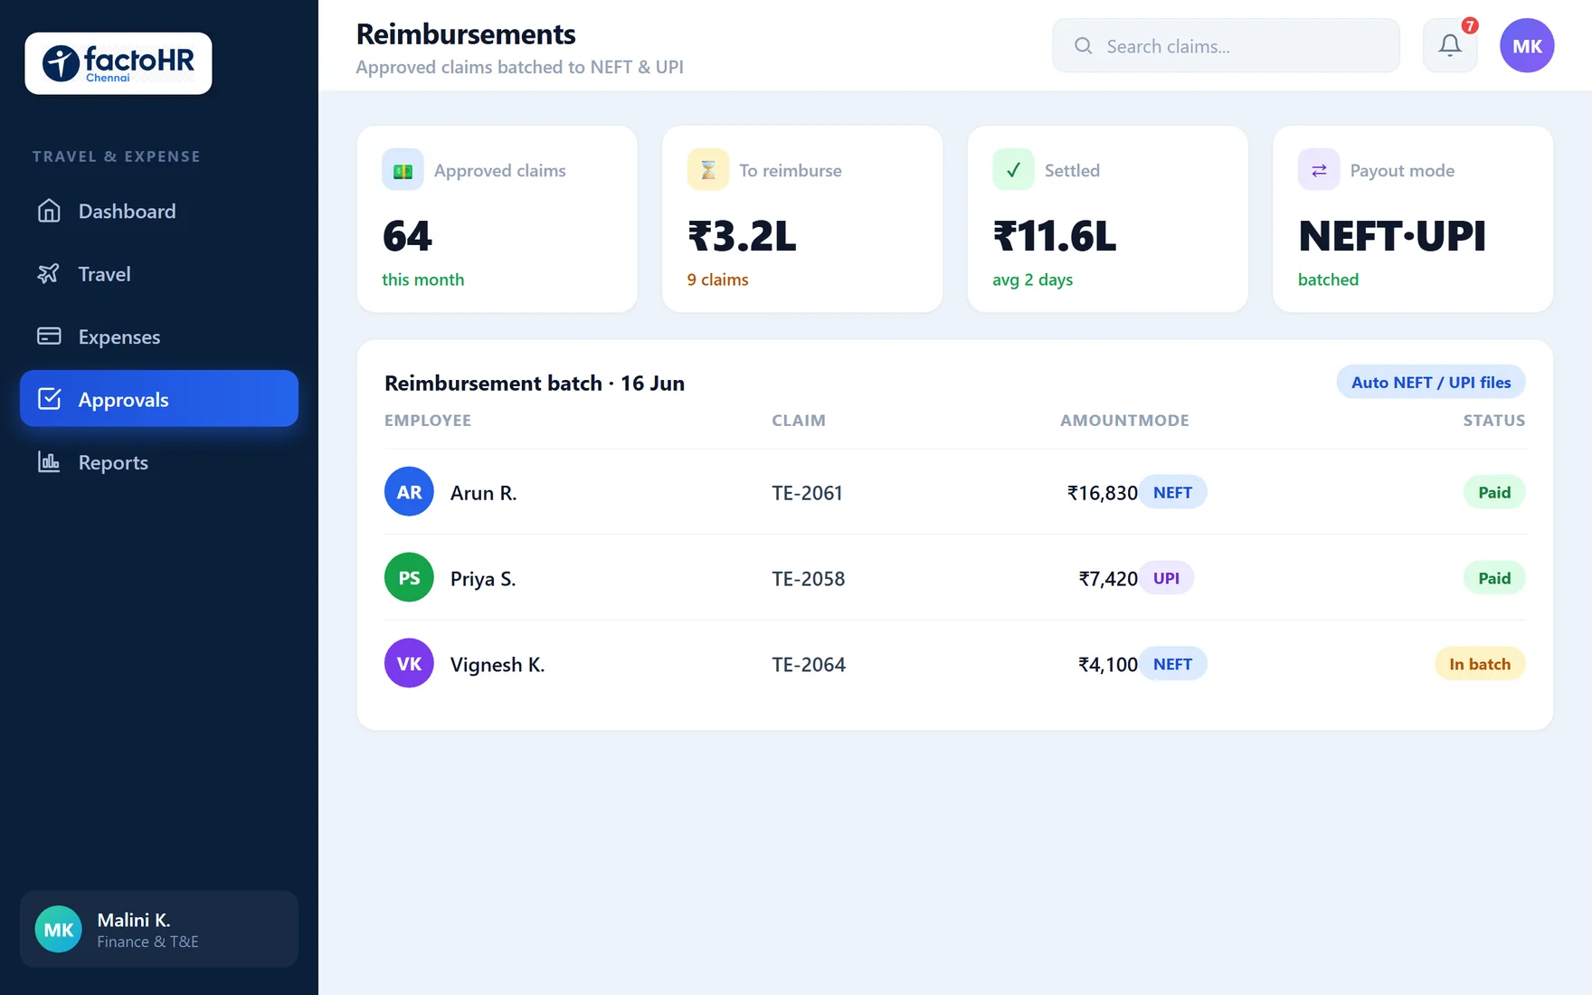The width and height of the screenshot is (1592, 995).
Task: Go to the Travel section
Action: pos(159,273)
